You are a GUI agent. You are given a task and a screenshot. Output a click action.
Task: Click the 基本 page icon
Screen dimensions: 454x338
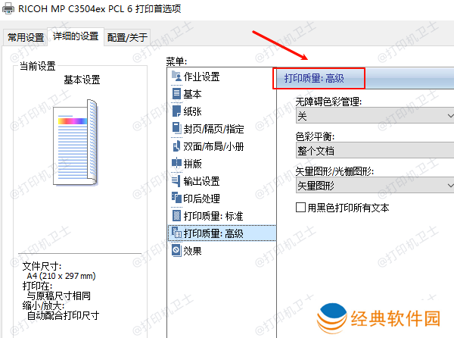pos(176,94)
